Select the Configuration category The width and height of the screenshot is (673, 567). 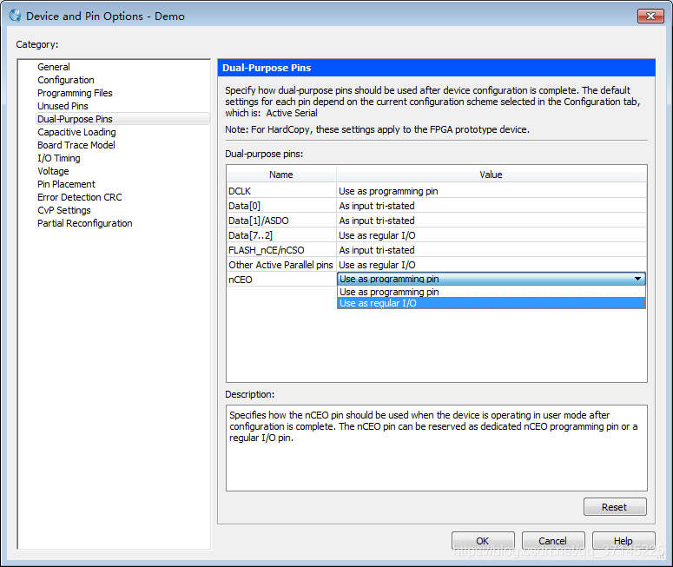click(66, 80)
